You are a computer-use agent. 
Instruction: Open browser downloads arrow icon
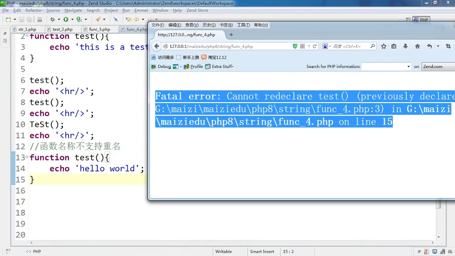coord(405,46)
